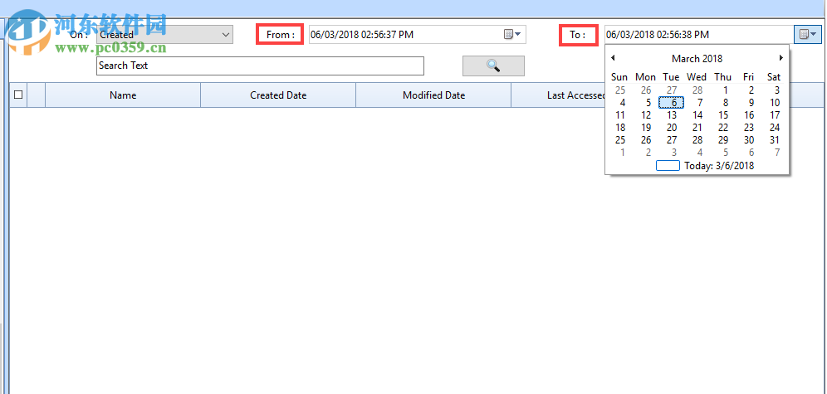This screenshot has height=394, width=827.
Task: Pick March 12 in the calendar
Action: click(x=646, y=114)
